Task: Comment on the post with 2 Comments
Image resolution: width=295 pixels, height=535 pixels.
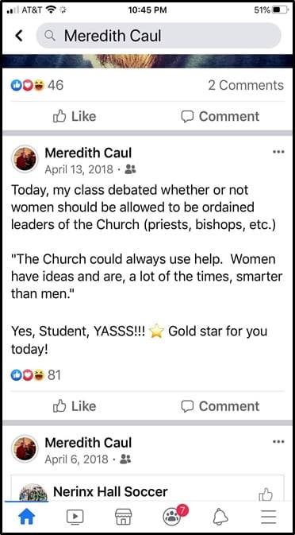Action: point(220,116)
